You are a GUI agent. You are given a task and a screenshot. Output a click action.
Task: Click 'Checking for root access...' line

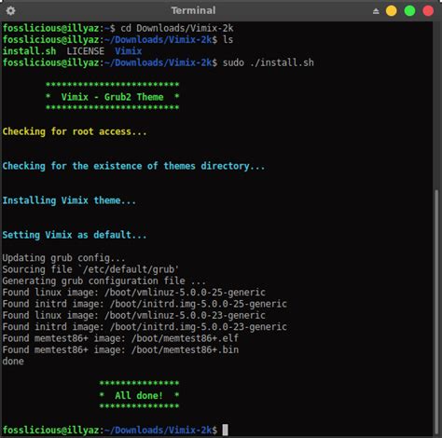click(75, 131)
